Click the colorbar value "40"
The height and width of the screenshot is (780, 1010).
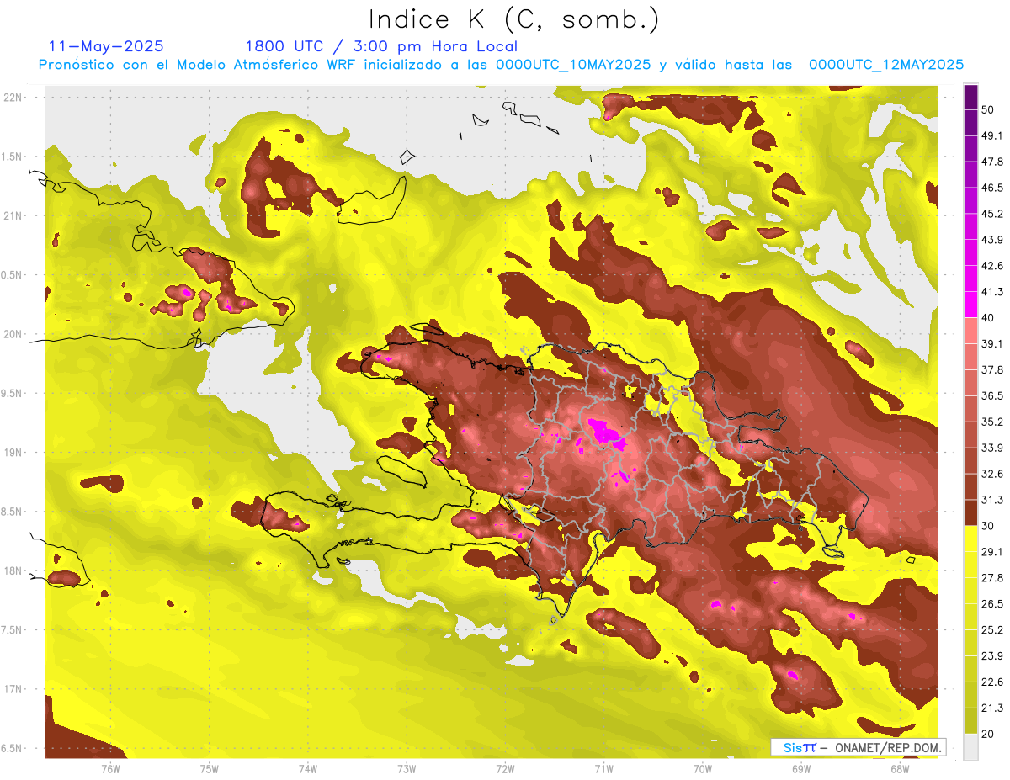pos(988,318)
